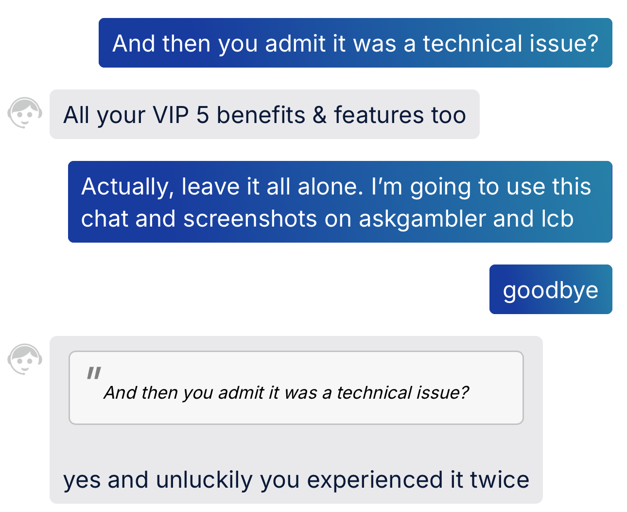The height and width of the screenshot is (512, 627).
Task: Select the top blue 'technical issue?' message bubble
Action: pos(355,43)
